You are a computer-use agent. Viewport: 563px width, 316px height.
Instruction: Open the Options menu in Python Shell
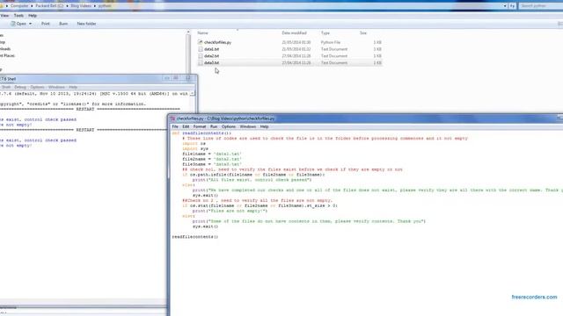(37, 87)
